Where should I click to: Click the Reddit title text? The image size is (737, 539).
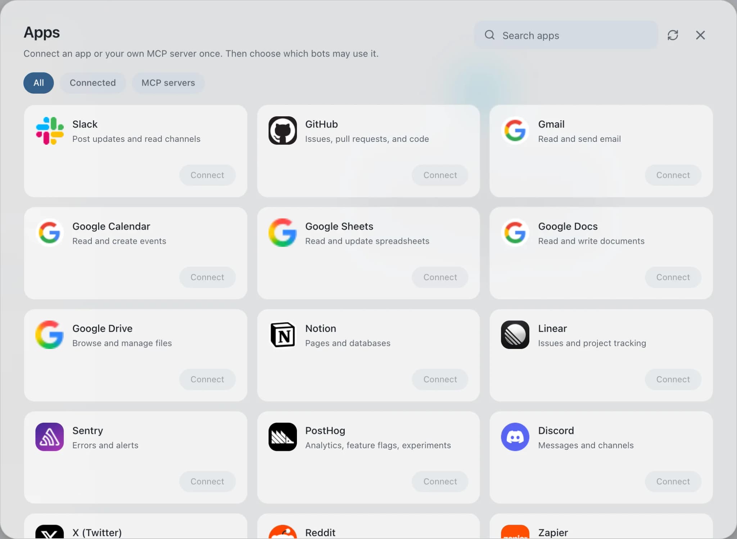[320, 533]
